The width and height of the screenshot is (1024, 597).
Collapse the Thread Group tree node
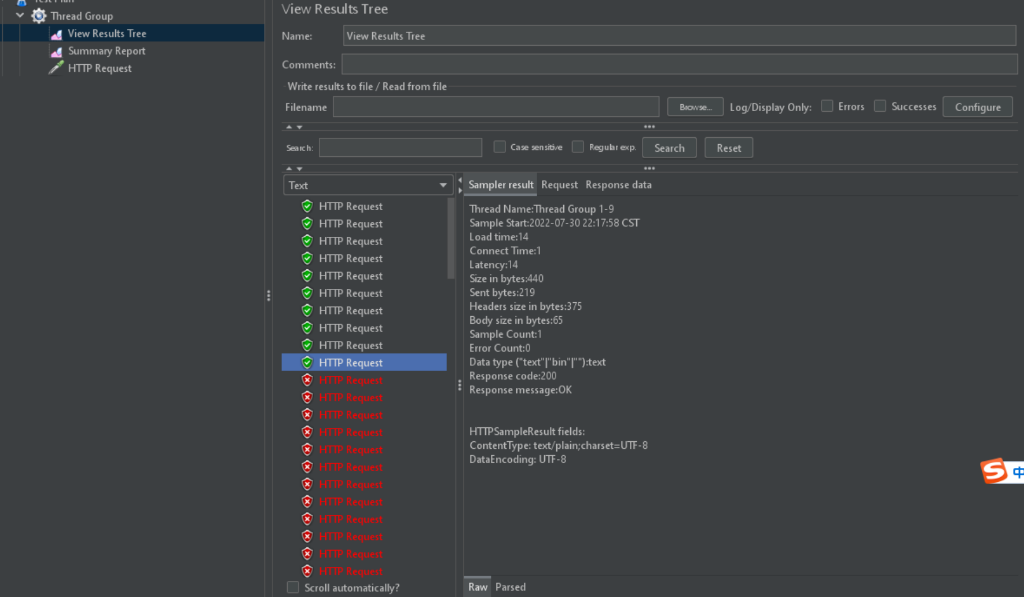click(x=20, y=16)
